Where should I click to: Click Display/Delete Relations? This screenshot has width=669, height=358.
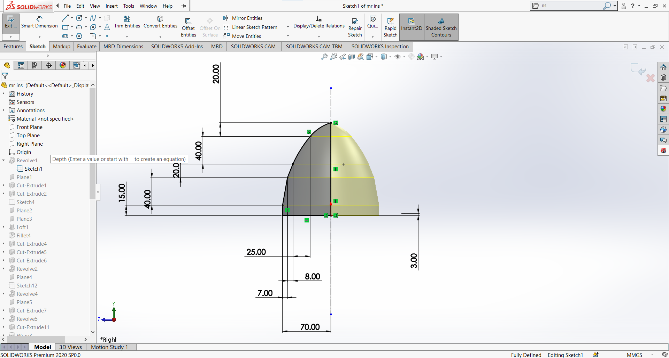pyautogui.click(x=319, y=22)
